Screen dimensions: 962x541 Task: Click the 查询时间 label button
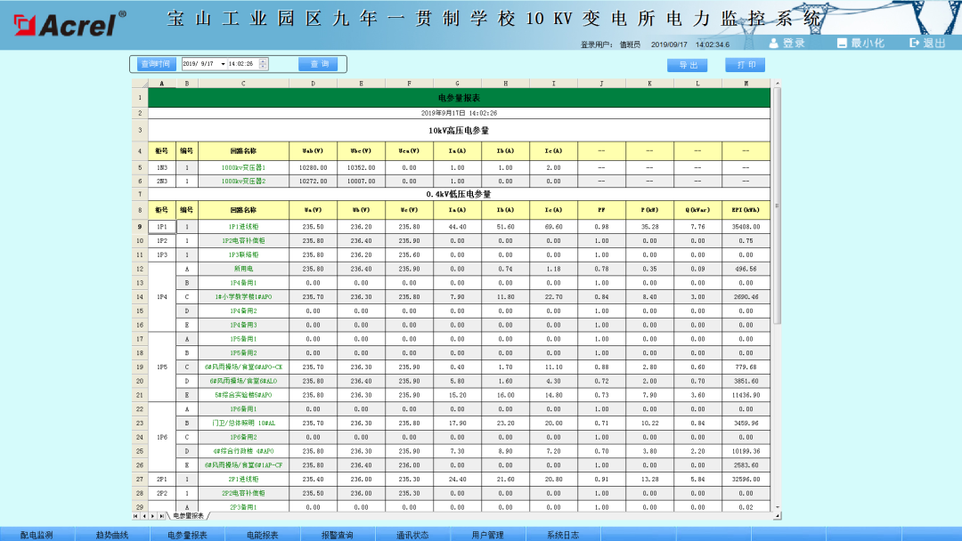tap(155, 64)
